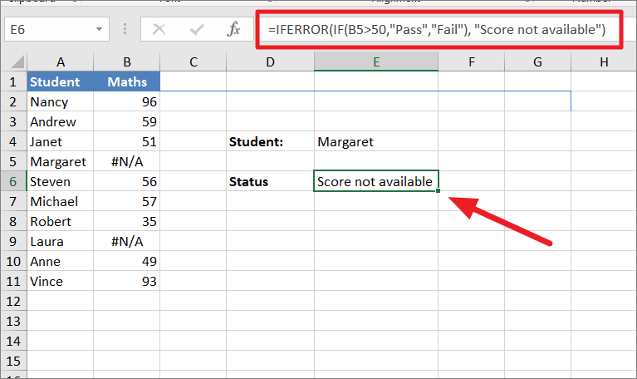Click the cell containing Anne
Viewport: 637px width, 379px height.
point(60,261)
